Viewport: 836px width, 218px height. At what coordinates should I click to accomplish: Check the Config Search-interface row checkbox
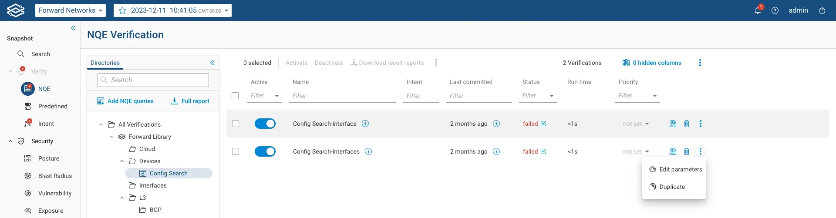(236, 124)
